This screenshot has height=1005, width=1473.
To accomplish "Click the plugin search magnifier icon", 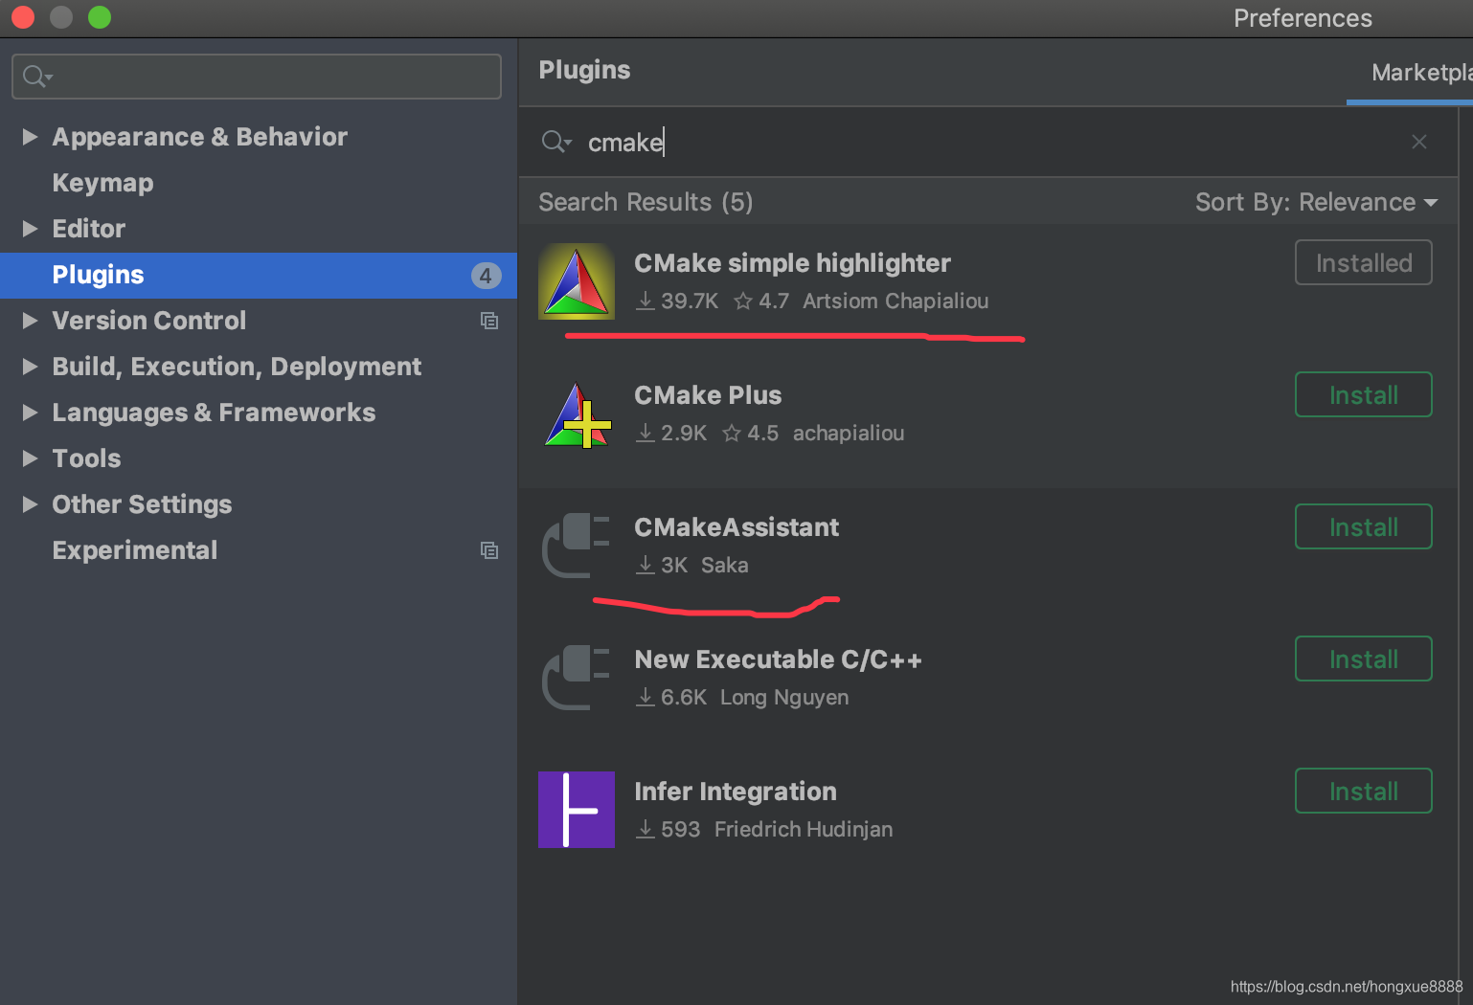I will click(x=556, y=143).
